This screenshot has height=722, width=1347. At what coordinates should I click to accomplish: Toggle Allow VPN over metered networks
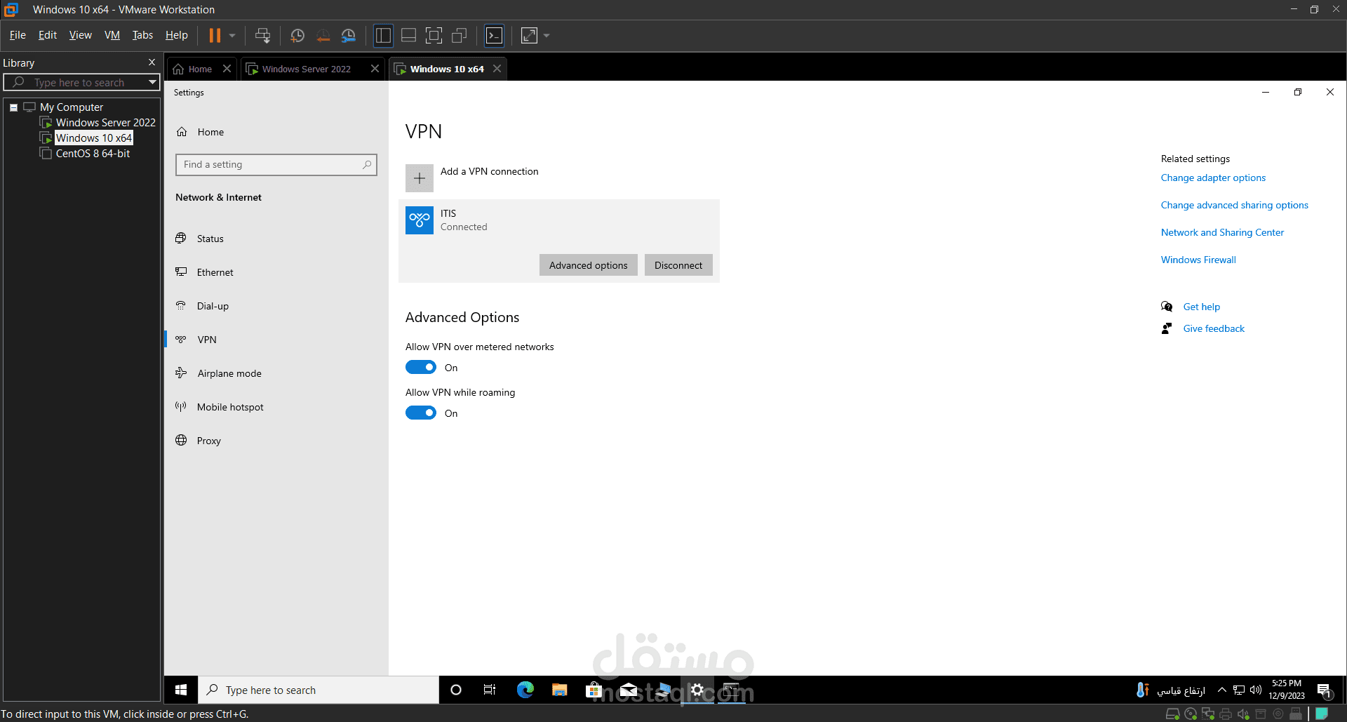tap(421, 368)
